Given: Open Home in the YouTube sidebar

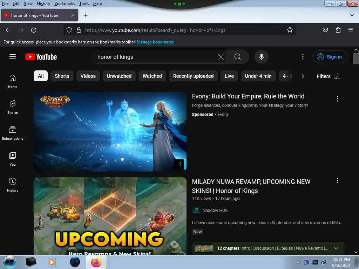Looking at the screenshot, I should pyautogui.click(x=13, y=81).
